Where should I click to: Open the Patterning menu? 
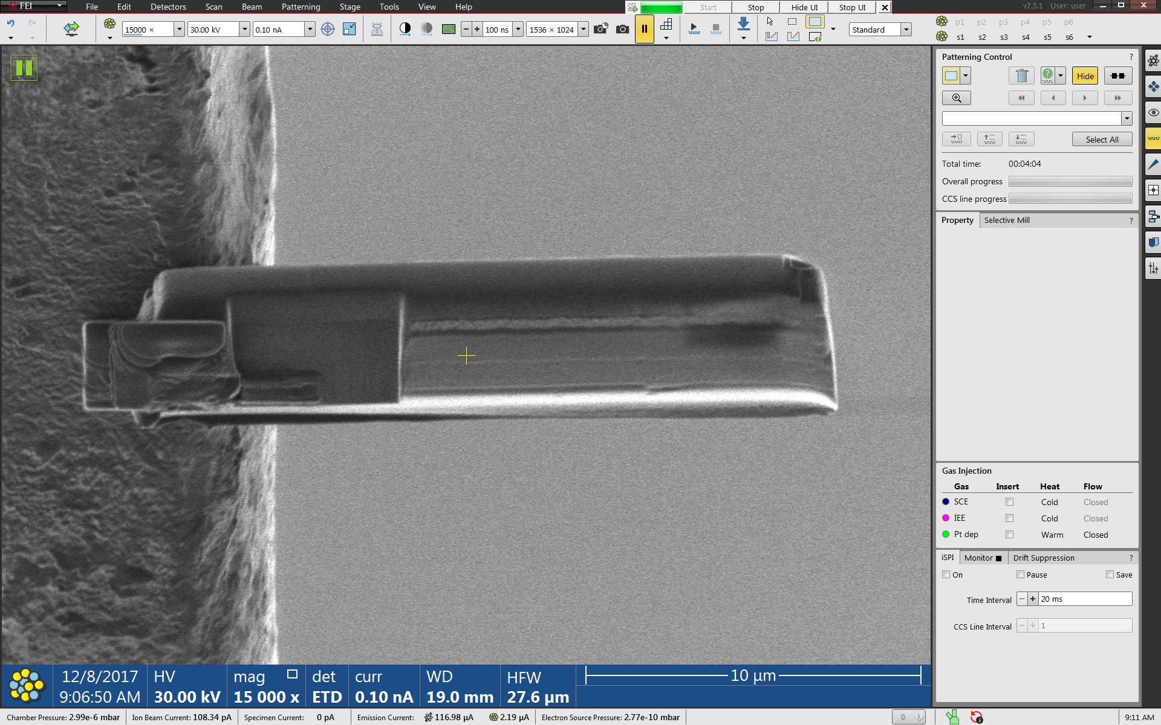point(301,7)
